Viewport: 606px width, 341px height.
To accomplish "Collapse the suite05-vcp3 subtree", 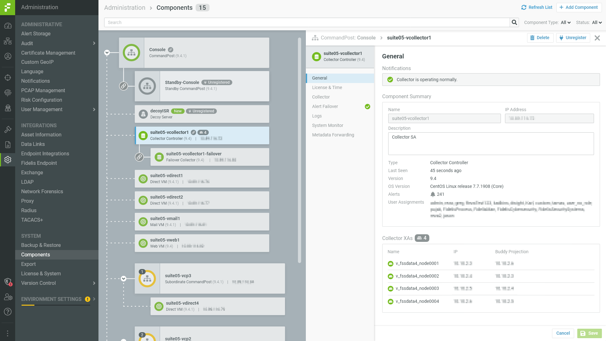I will tap(124, 278).
